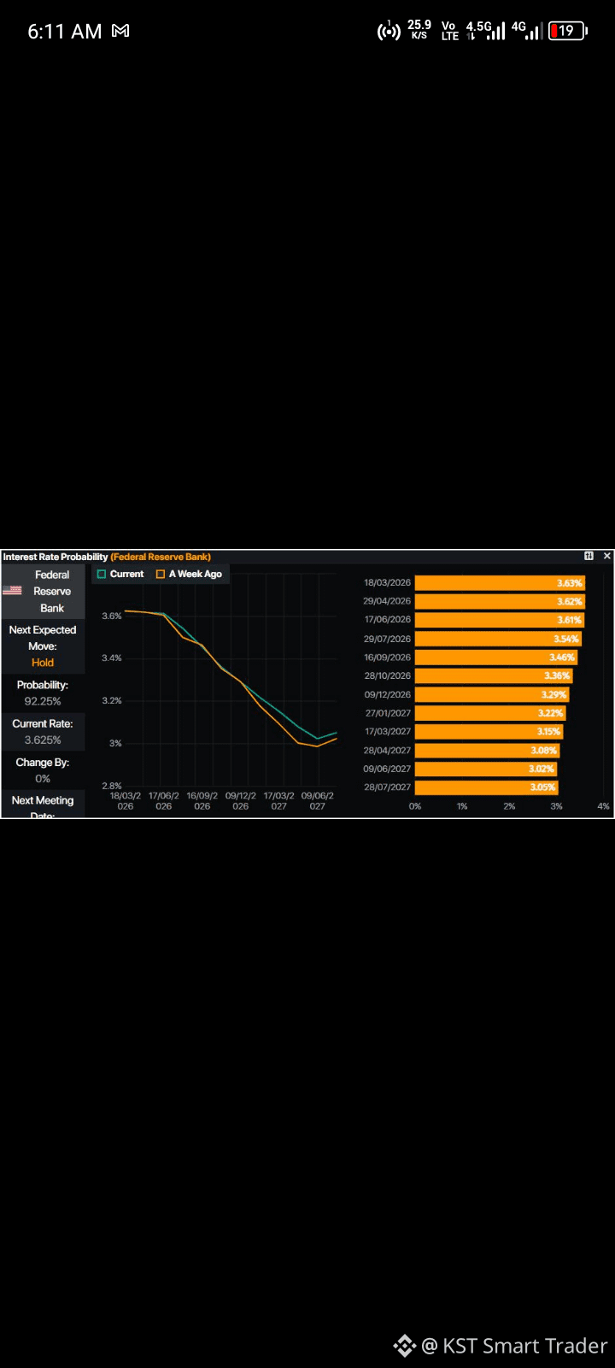Click the panel pop-out icon in title bar
615x1368 pixels.
(589, 556)
